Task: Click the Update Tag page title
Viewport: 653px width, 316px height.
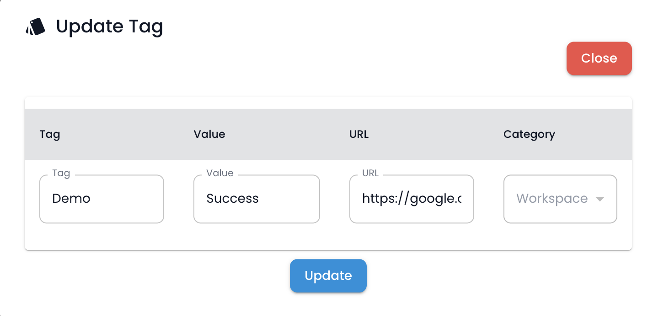Action: tap(109, 26)
